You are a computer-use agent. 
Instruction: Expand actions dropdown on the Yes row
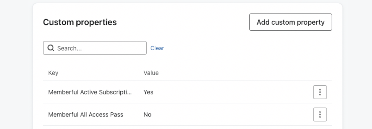click(x=320, y=92)
